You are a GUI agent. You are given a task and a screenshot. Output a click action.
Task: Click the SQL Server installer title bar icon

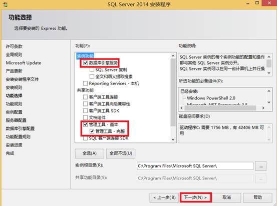tap(6, 4)
